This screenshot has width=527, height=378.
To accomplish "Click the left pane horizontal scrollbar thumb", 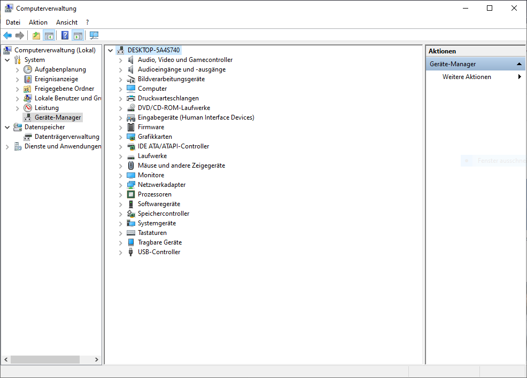I will tap(45, 359).
